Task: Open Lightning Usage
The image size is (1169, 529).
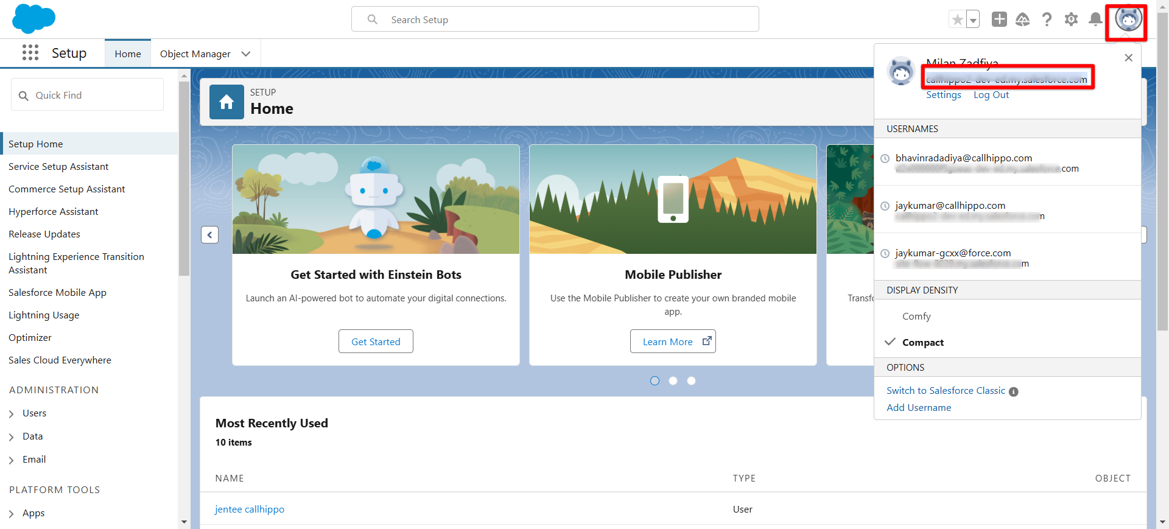Action: pos(44,315)
